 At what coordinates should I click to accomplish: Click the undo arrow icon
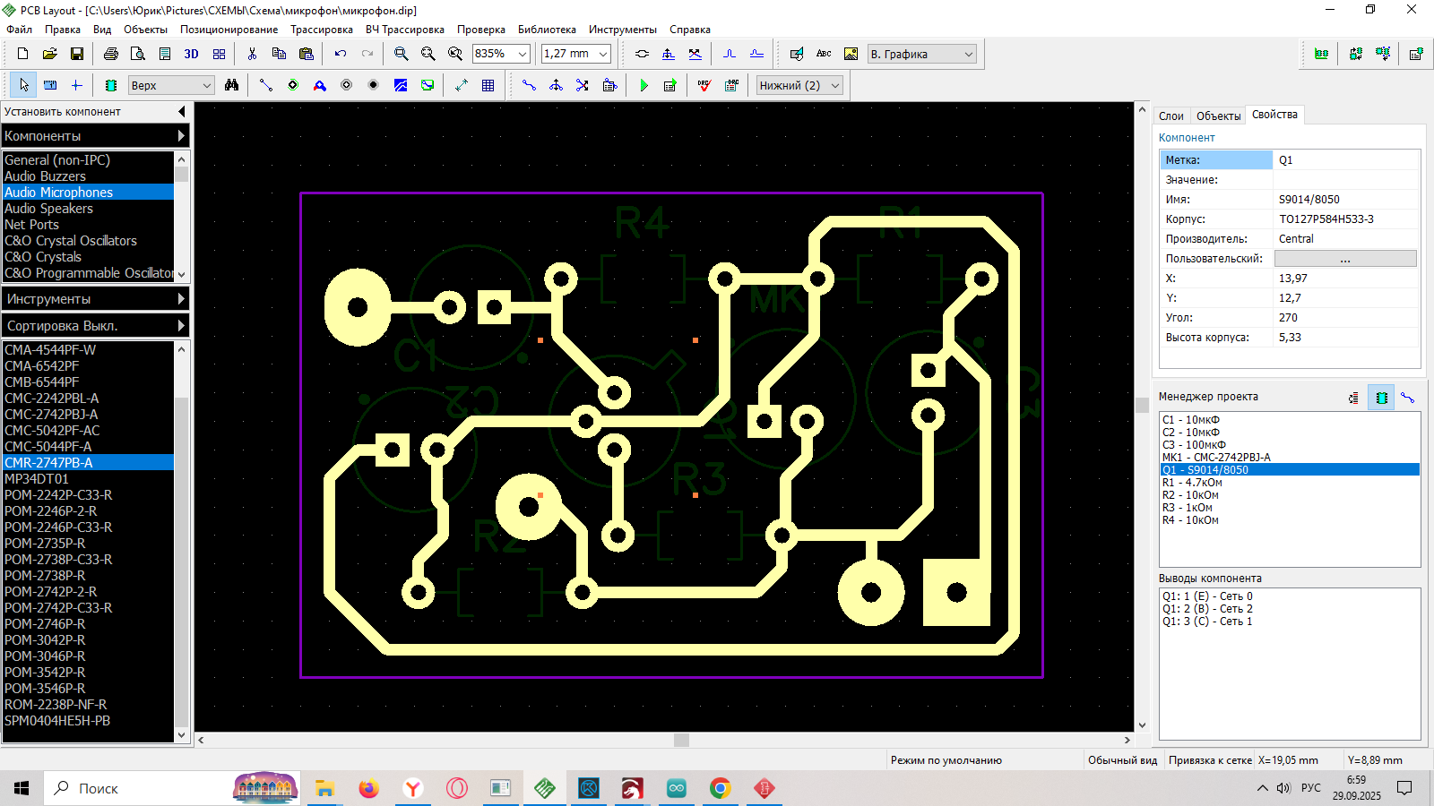pos(341,54)
